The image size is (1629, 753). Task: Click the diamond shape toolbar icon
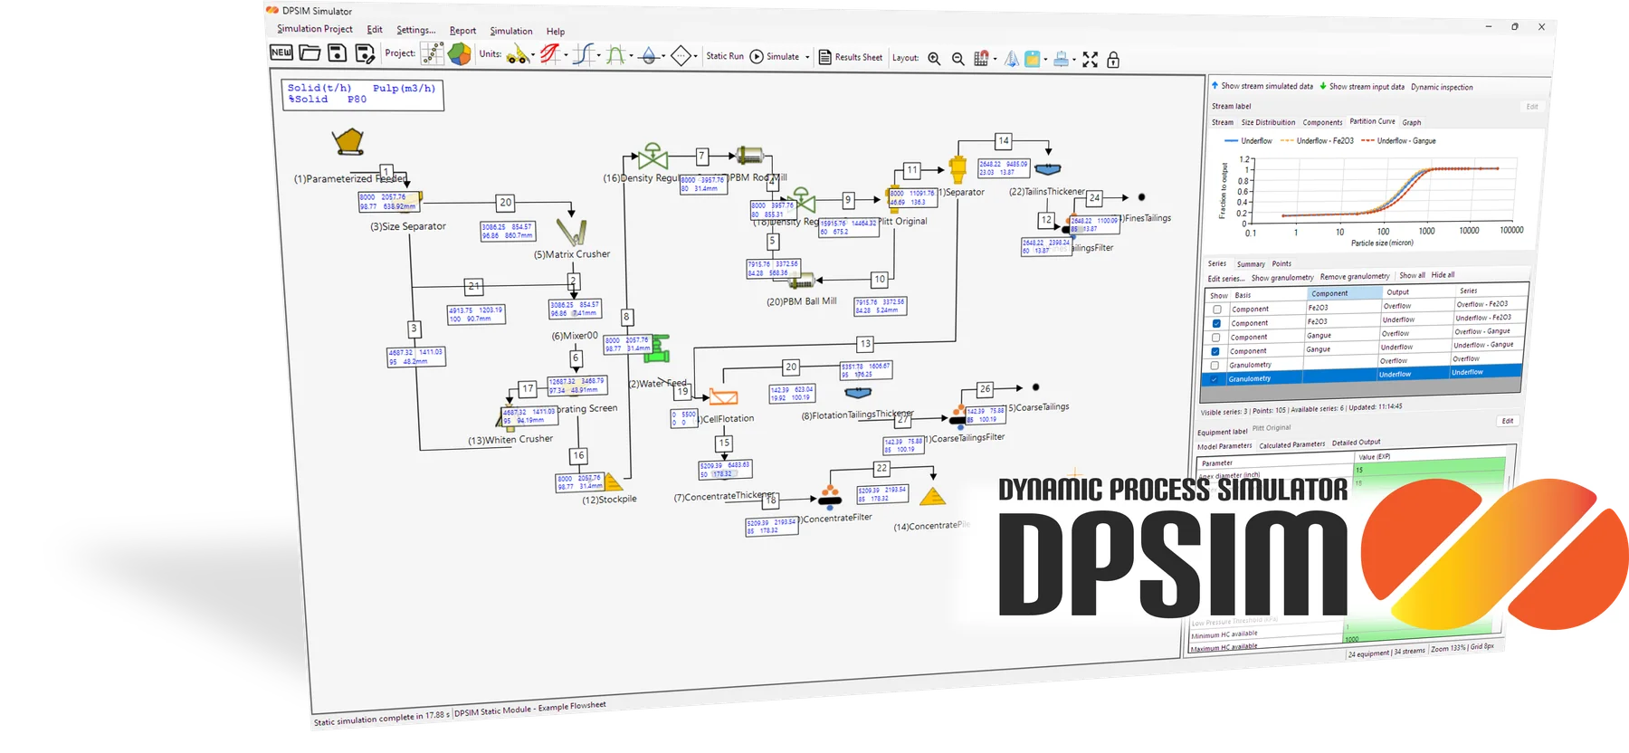coord(681,56)
